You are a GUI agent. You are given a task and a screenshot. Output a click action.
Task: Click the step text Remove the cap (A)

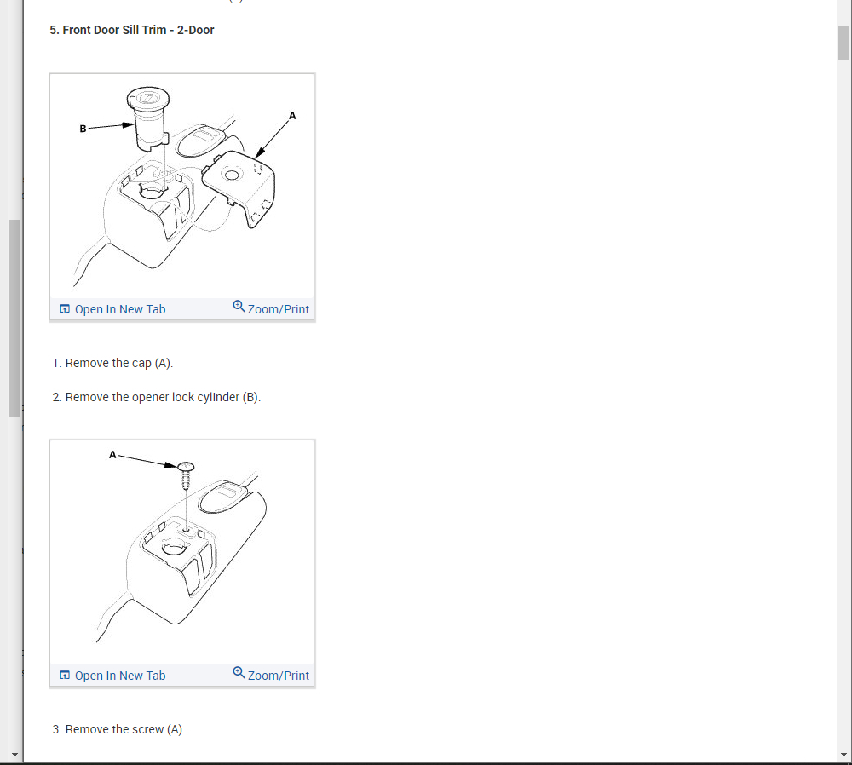pos(112,363)
